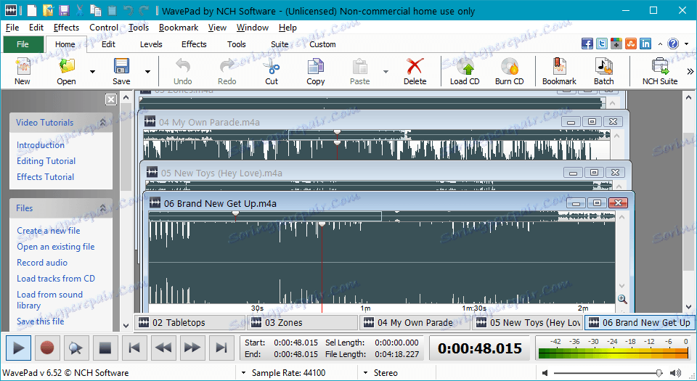
Task: Click the zoom magnifier in waveform window
Action: 622,299
